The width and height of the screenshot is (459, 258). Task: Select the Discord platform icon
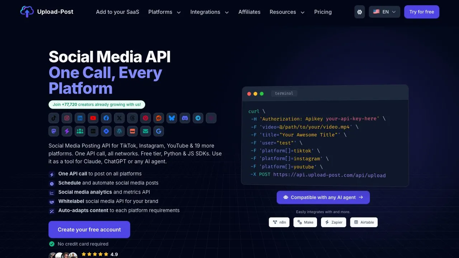tap(185, 118)
